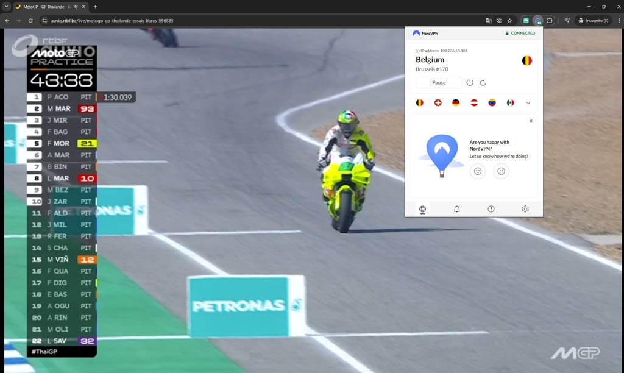
Task: Disconnect VPN using the power icon
Action: [x=470, y=83]
